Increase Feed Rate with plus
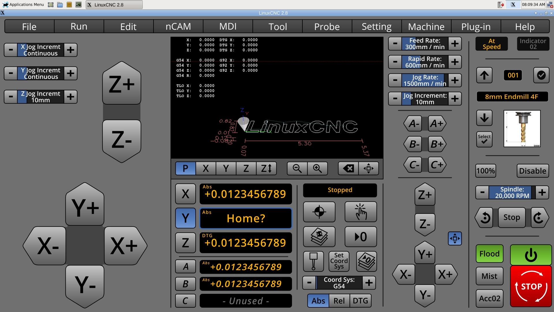 pyautogui.click(x=455, y=44)
